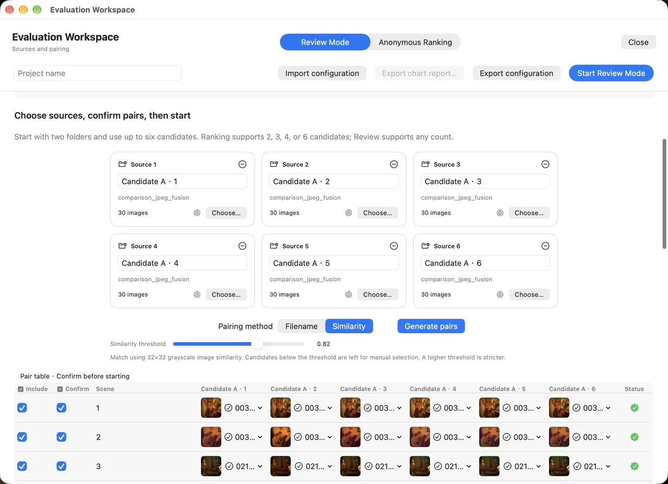Click the globe icon in Source 6 card

coord(500,295)
